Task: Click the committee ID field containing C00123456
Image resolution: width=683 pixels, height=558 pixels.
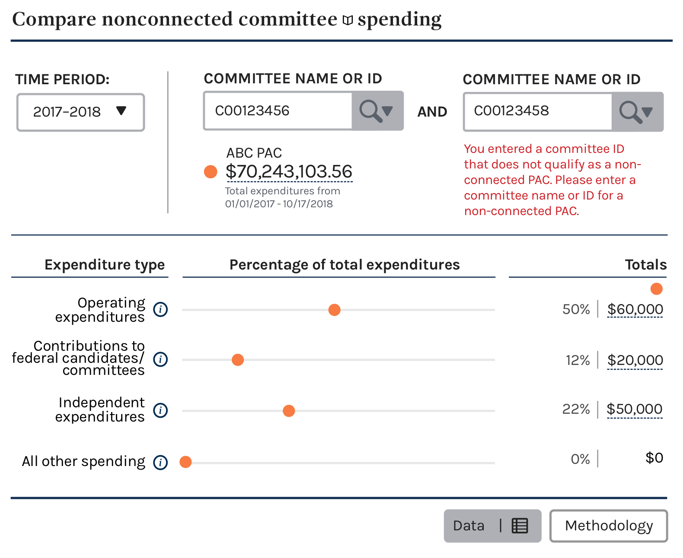Action: coord(278,111)
